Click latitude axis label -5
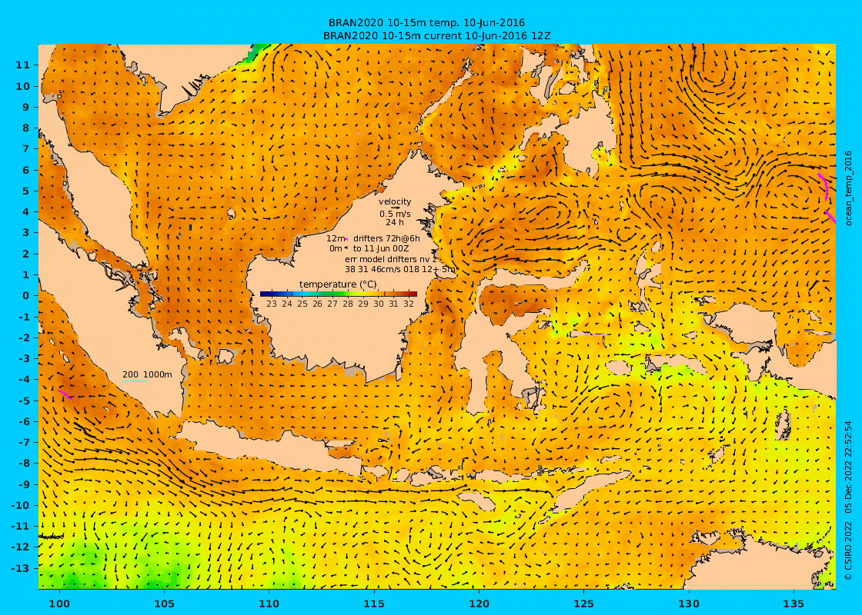Viewport: 862px width, 615px height. [24, 401]
